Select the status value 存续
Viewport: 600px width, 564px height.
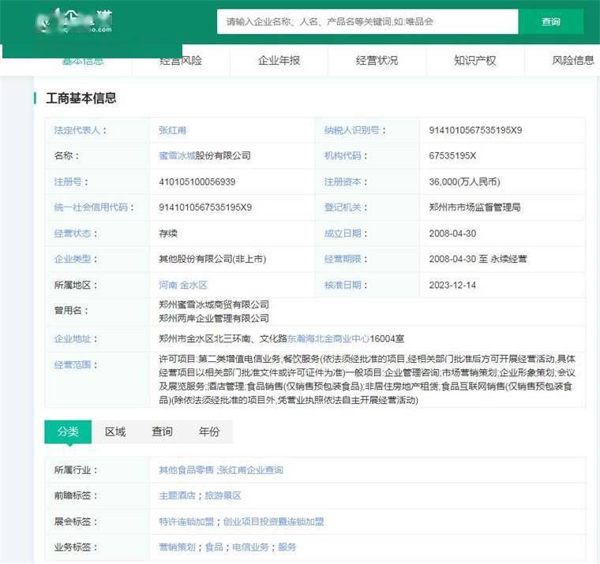[168, 233]
